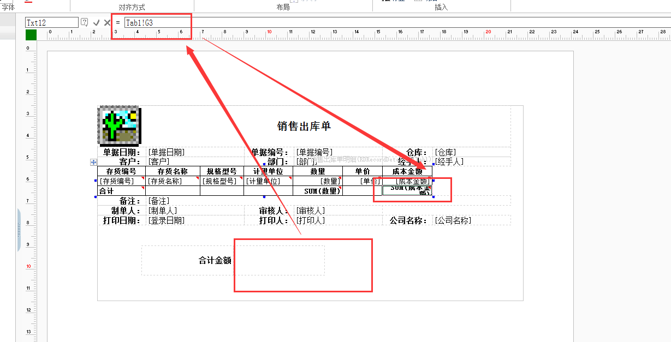Select the [存货编号] data cell

tap(122, 181)
